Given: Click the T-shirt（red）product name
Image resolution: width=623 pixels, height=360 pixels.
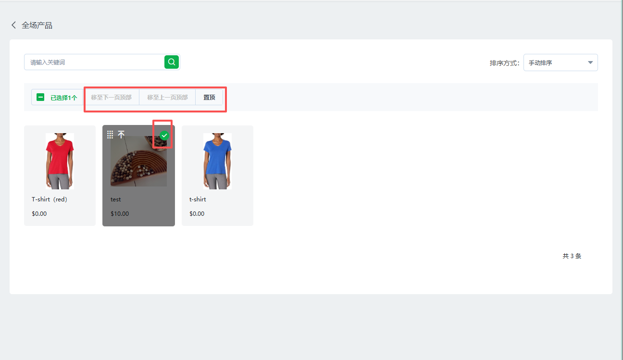Looking at the screenshot, I should [50, 199].
